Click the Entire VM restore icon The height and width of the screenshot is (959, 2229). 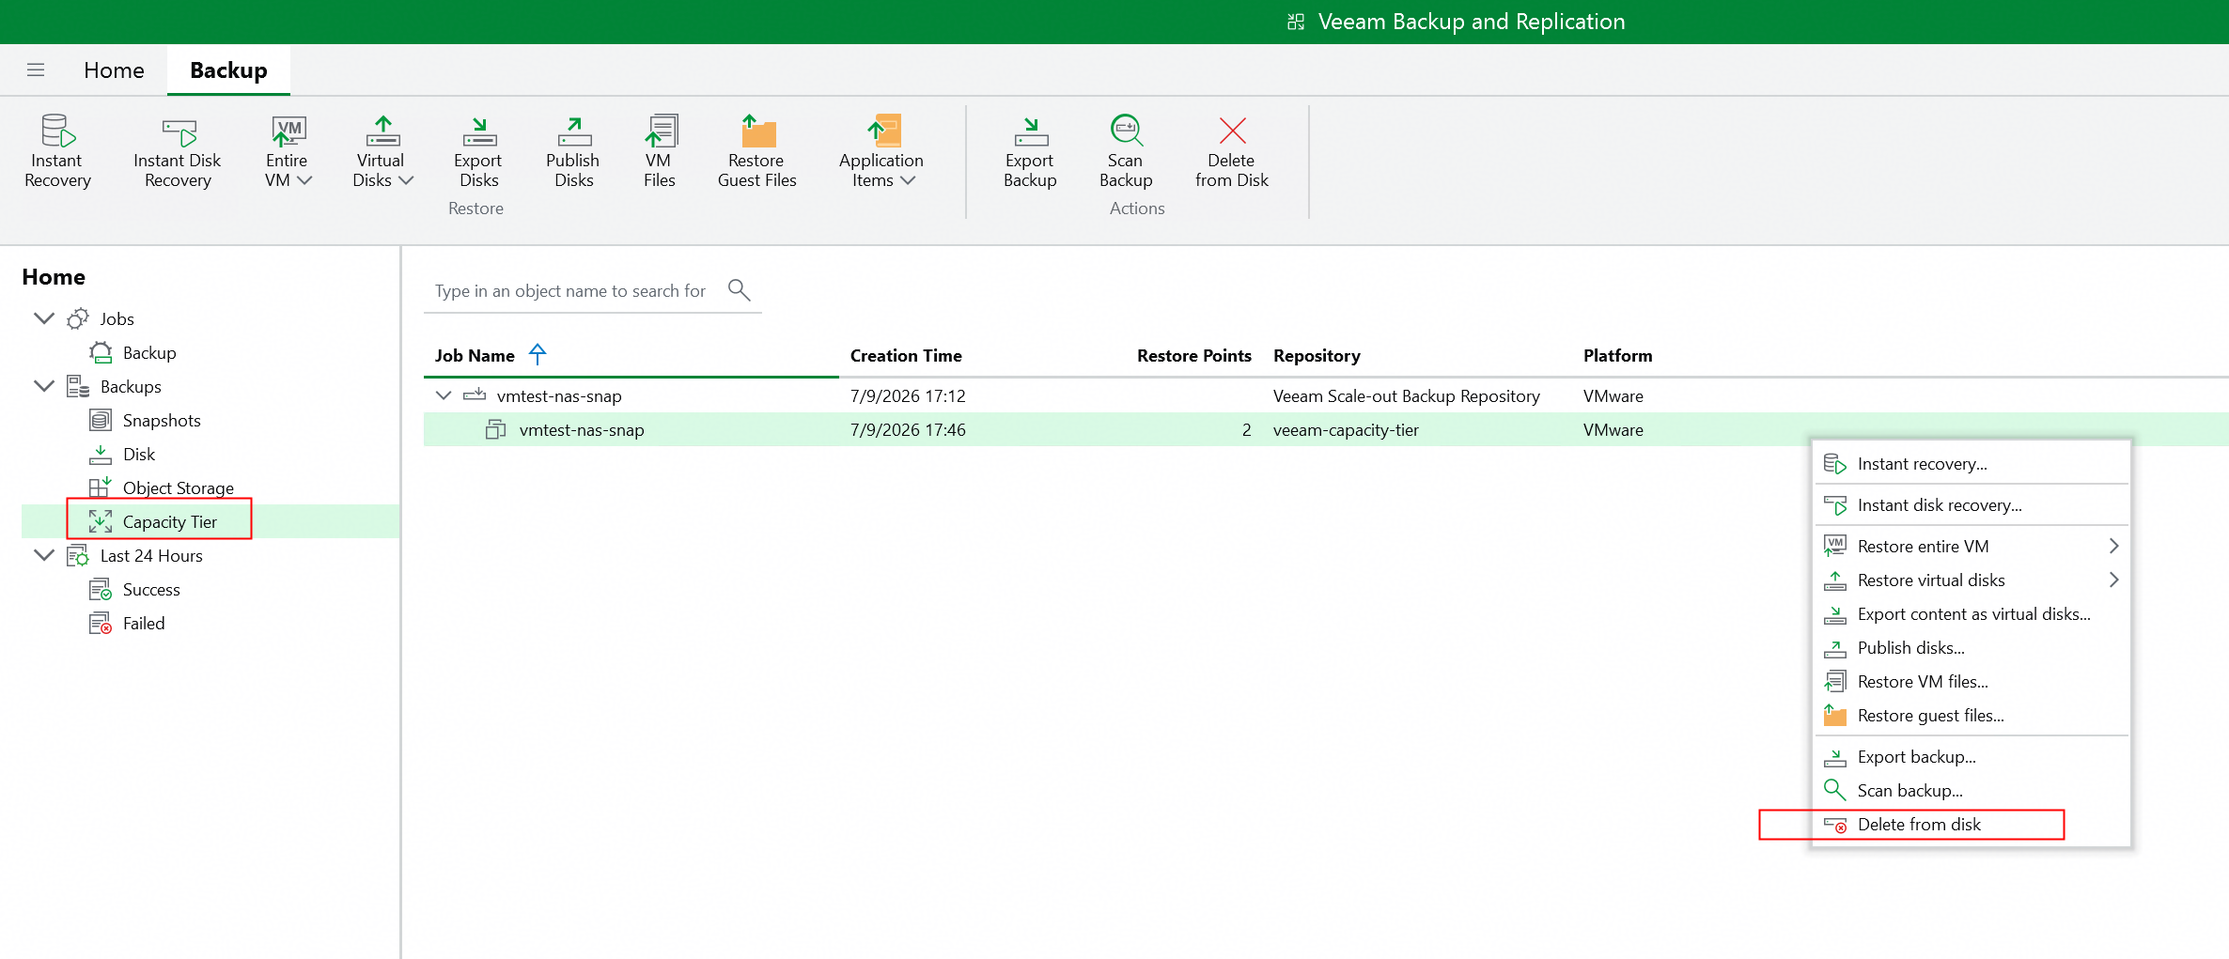pyautogui.click(x=288, y=131)
